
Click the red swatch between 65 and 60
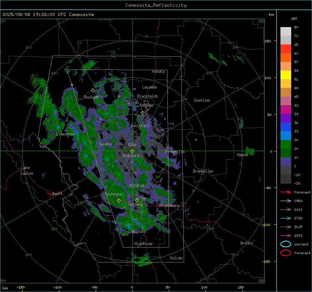pos(286,49)
